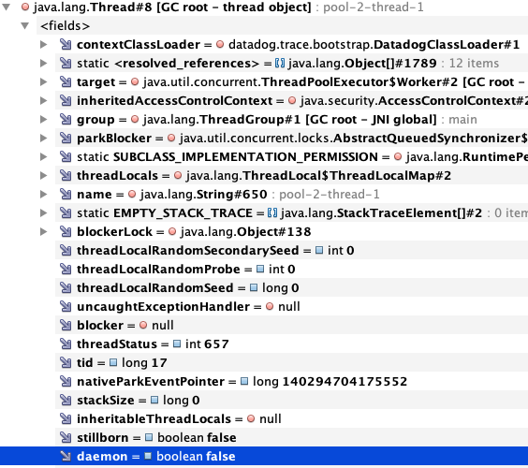
Task: Click red dot before java.lang.String#650
Action: pos(132,195)
